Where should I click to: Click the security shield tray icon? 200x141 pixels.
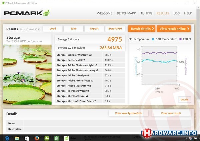pyautogui.click(x=191, y=138)
